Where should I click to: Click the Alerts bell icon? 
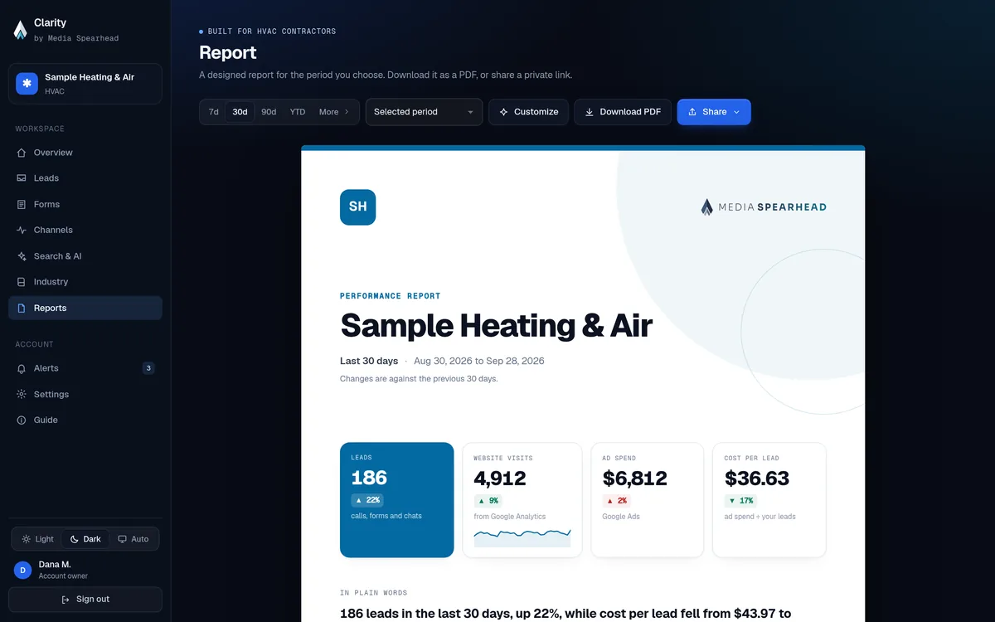(x=22, y=368)
